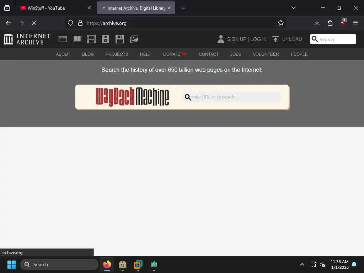Click the Firefox taskbar icon

(107, 264)
